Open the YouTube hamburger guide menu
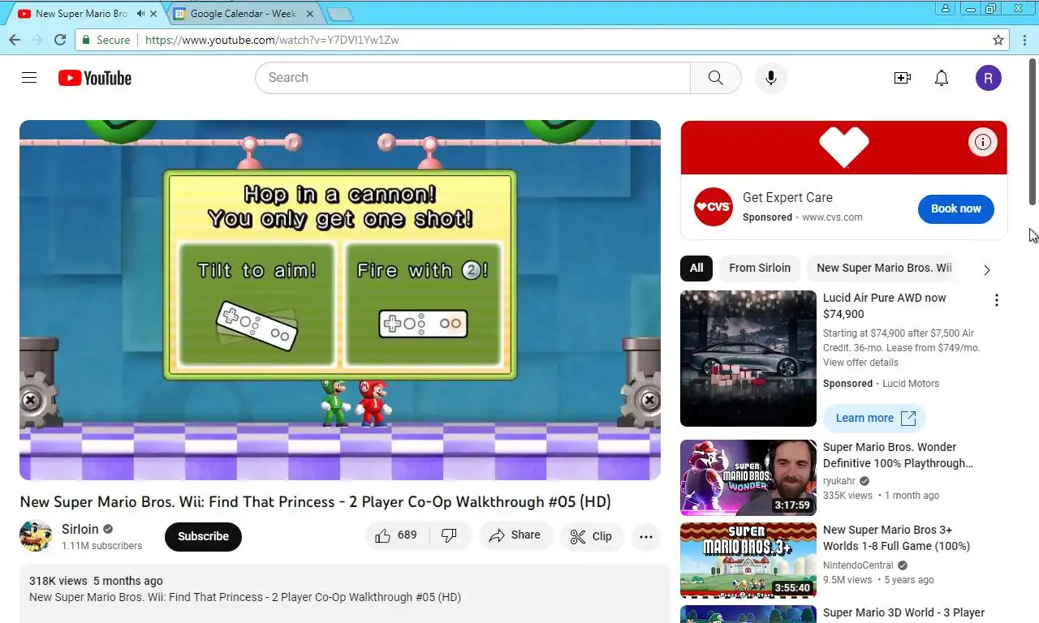 pyautogui.click(x=29, y=78)
